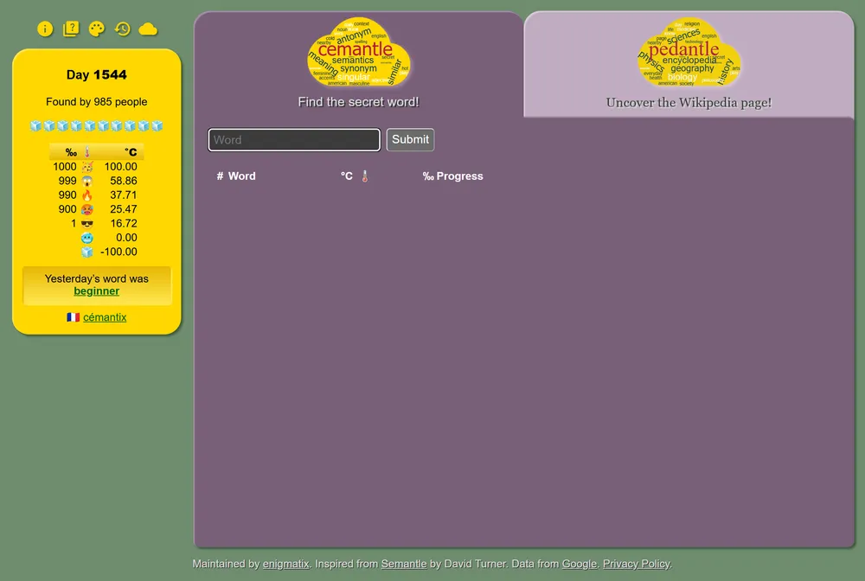This screenshot has height=581, width=865.
Task: Click the party emoji on 1000 row
Action: 87,167
